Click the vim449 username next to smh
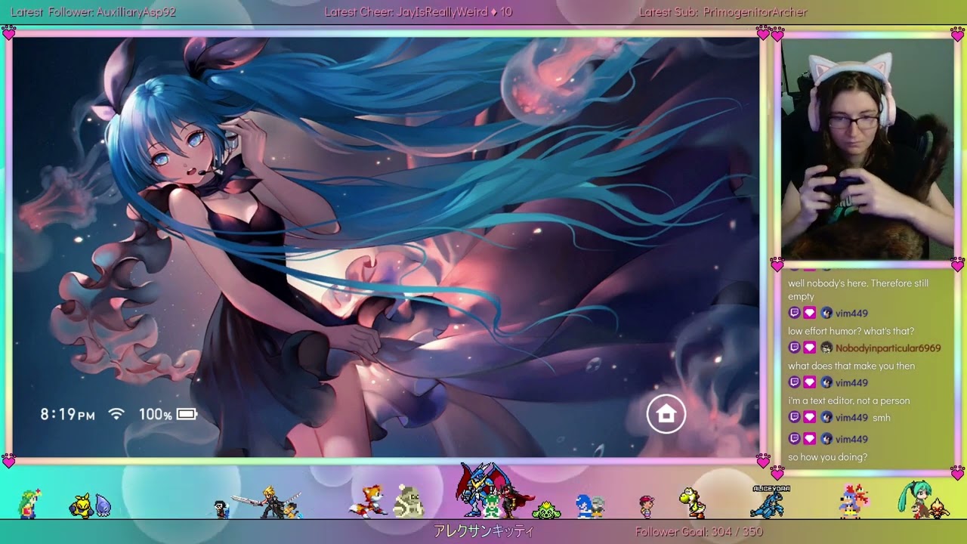 851,418
